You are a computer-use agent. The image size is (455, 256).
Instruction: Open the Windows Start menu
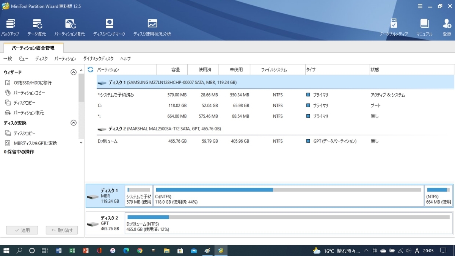coord(6,251)
